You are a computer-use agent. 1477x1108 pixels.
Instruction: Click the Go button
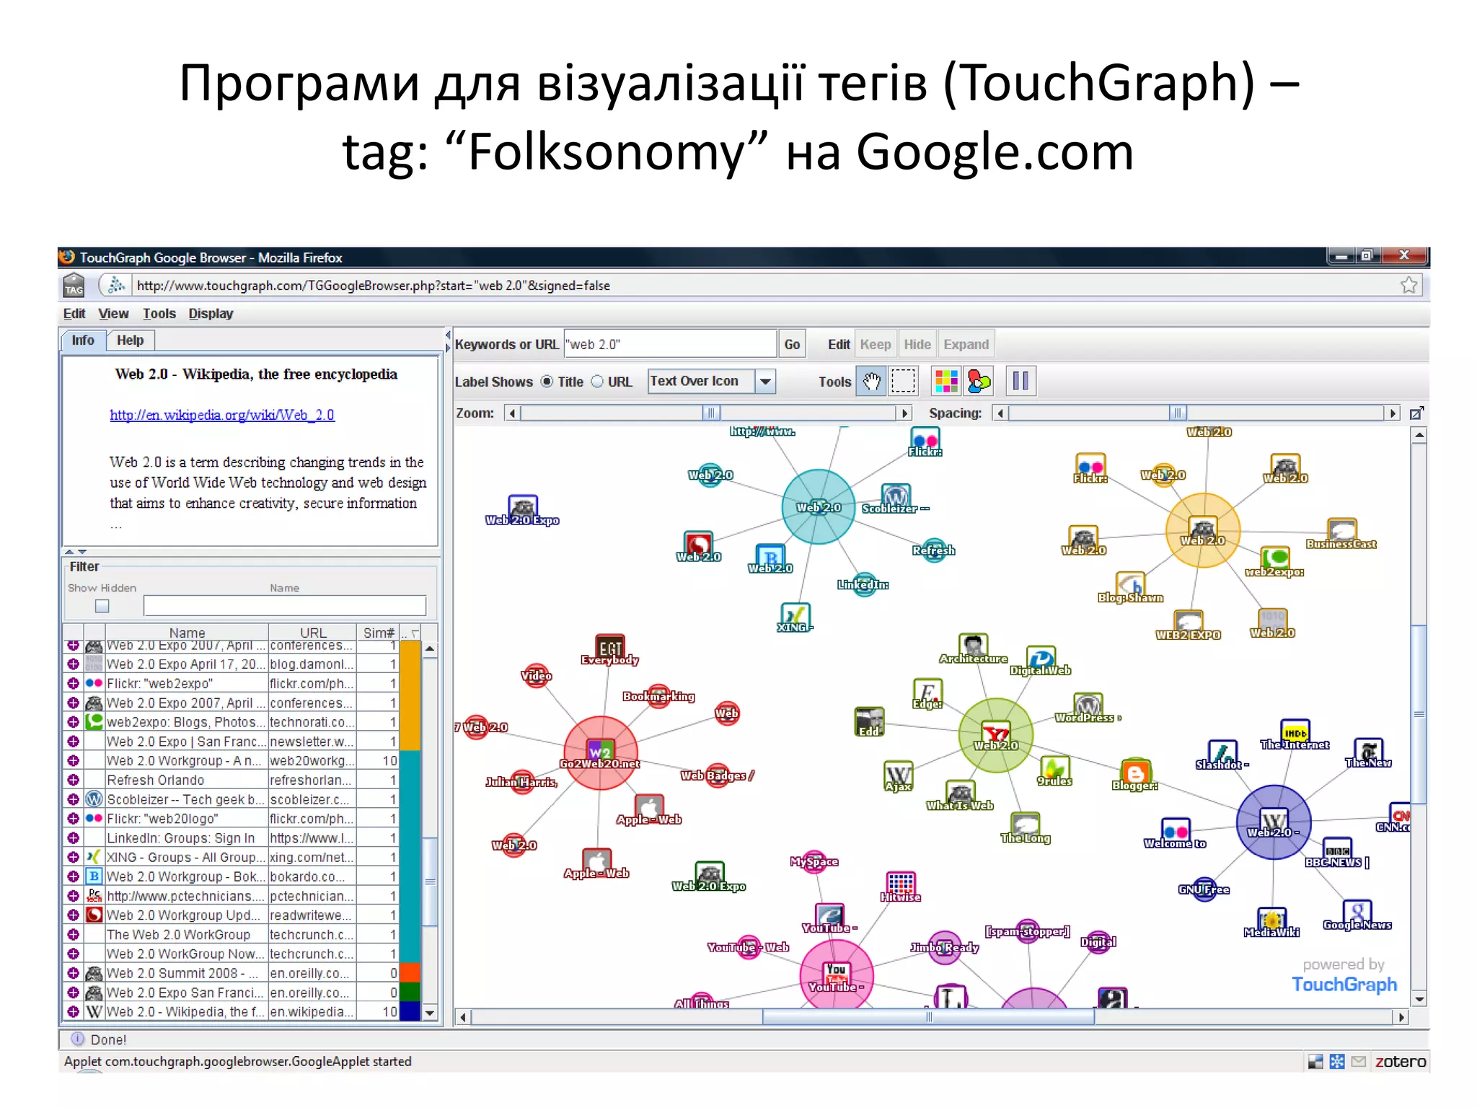792,344
